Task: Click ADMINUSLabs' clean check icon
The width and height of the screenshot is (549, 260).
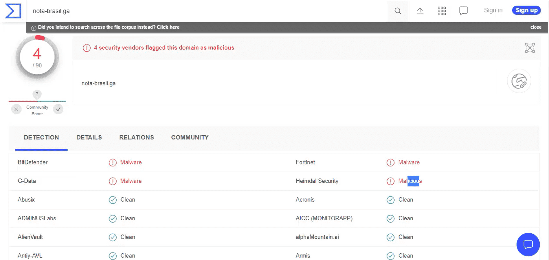Action: 113,219
